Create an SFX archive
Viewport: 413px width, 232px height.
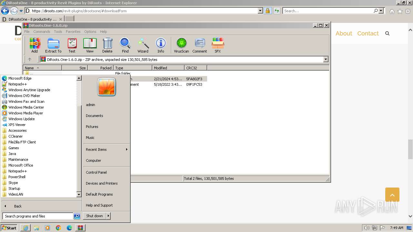218,45
